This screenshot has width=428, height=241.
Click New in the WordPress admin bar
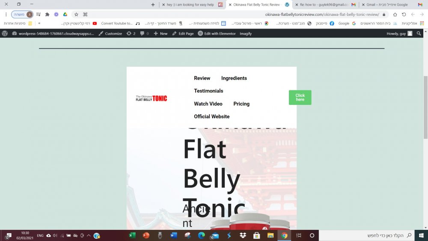pyautogui.click(x=160, y=33)
